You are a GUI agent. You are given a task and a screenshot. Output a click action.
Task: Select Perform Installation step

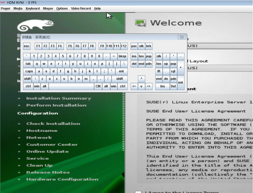pos(57,105)
